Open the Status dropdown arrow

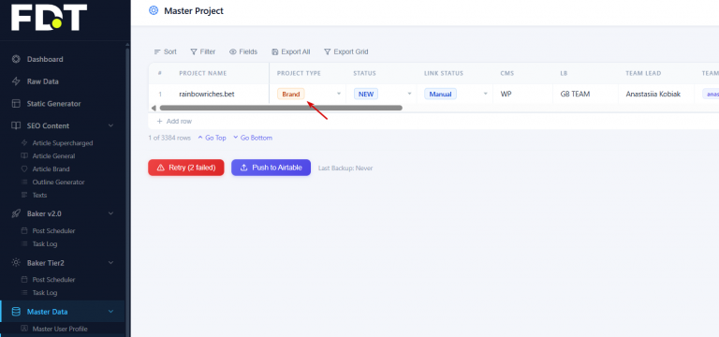(409, 94)
